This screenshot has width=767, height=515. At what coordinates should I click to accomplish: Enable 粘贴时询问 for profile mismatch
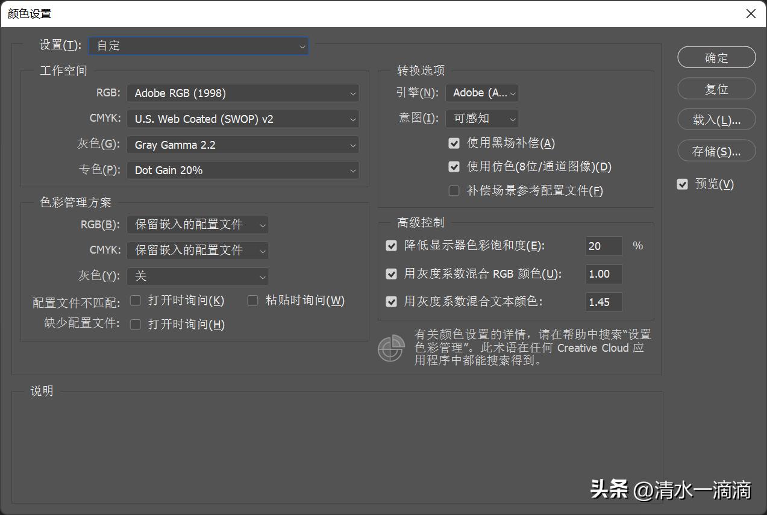(253, 300)
